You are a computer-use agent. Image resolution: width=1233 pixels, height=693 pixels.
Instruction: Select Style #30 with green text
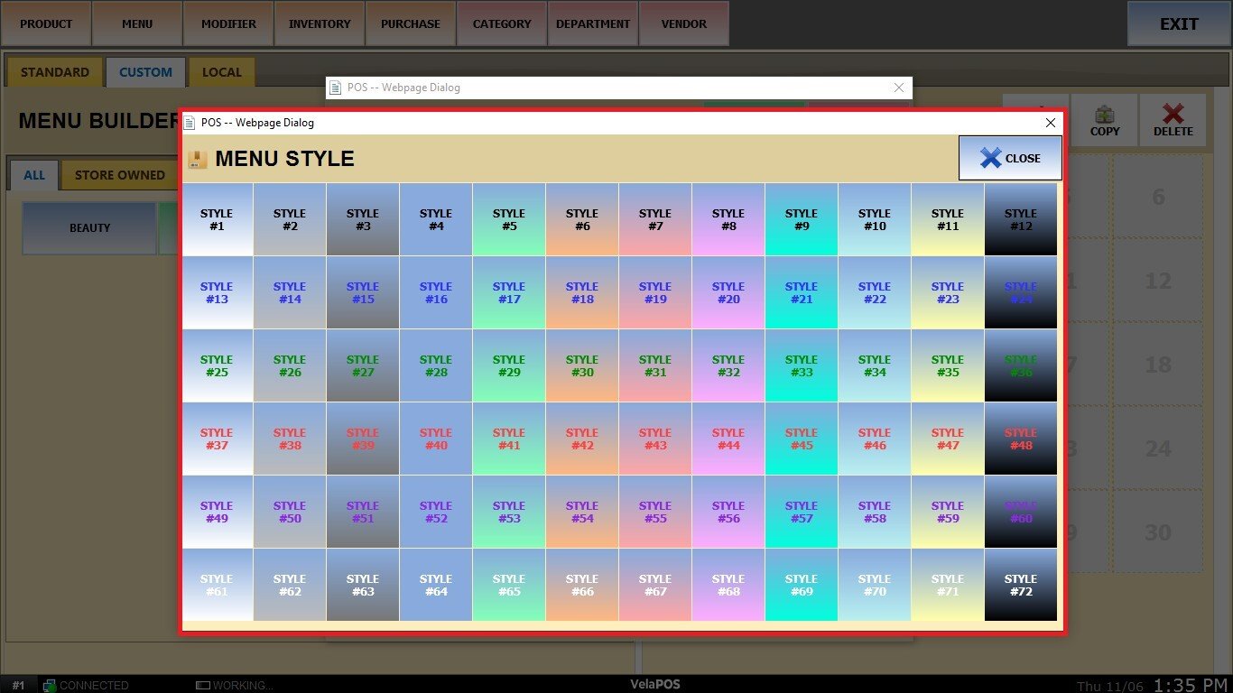pyautogui.click(x=582, y=366)
